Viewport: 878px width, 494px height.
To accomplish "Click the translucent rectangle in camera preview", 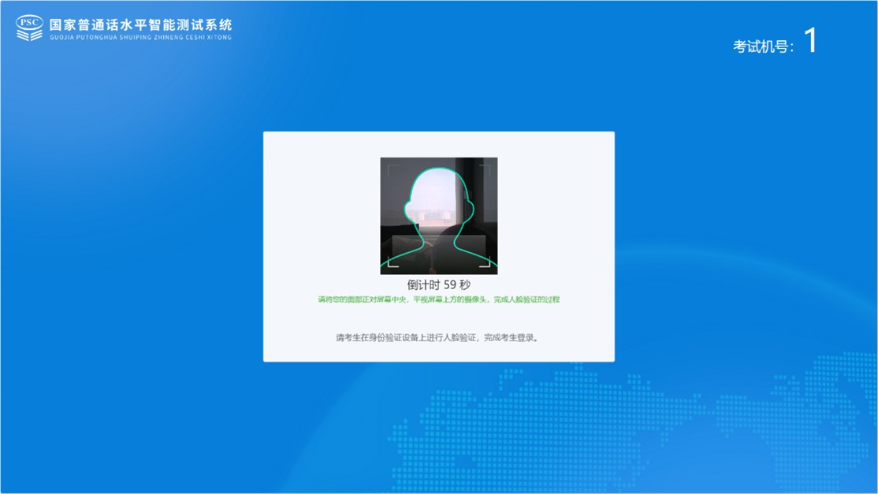I will [x=438, y=251].
